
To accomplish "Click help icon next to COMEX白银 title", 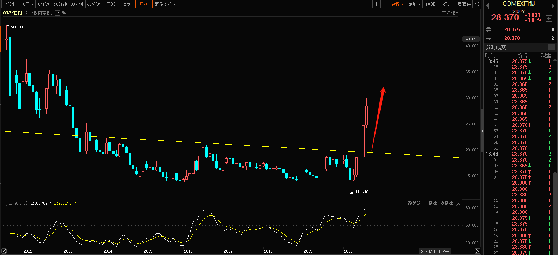I will click(x=58, y=13).
